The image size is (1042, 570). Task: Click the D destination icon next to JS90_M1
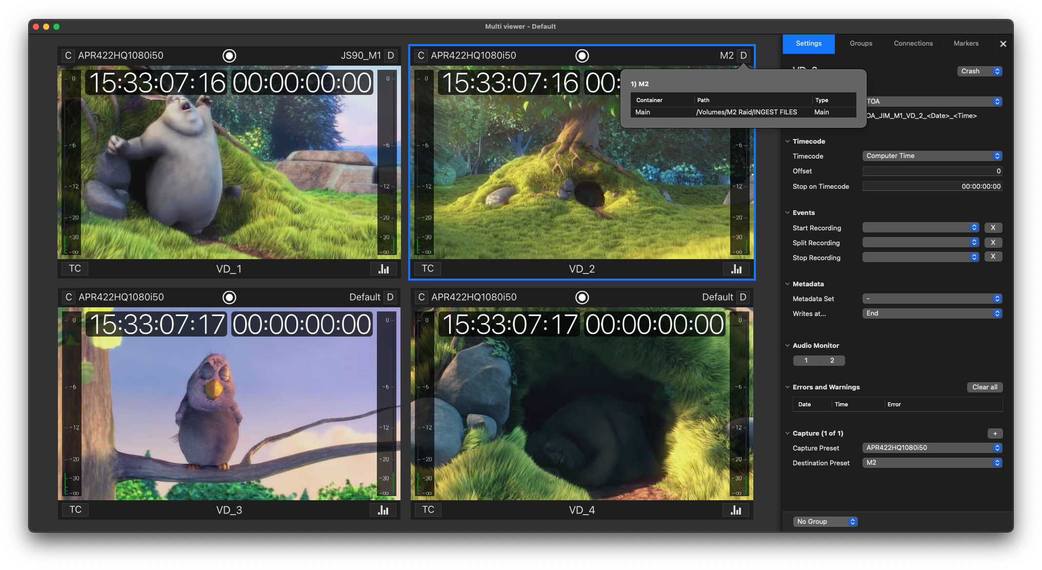click(391, 55)
